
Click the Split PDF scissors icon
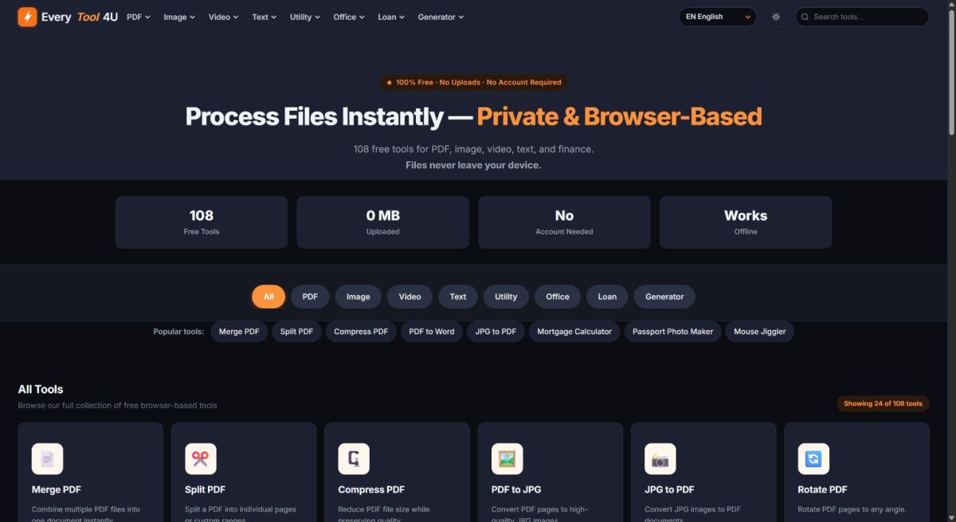pyautogui.click(x=201, y=459)
